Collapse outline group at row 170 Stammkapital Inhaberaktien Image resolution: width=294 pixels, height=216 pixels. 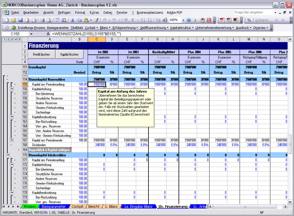[8, 155]
